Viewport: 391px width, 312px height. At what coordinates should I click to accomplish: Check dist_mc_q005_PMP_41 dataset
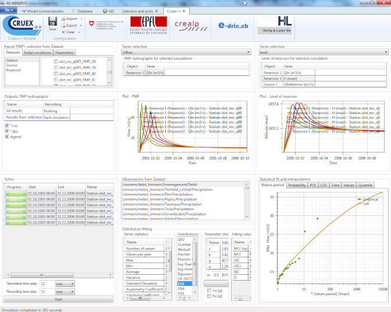56,80
